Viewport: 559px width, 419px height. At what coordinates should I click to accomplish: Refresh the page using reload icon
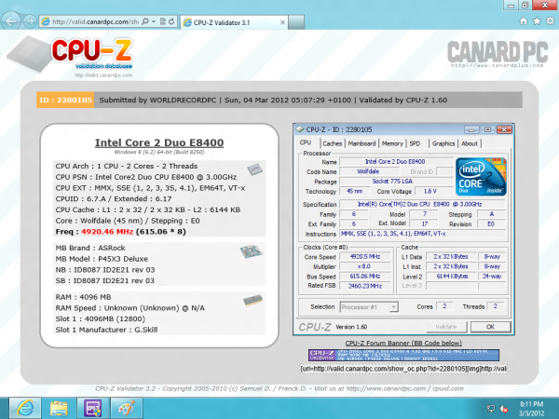pyautogui.click(x=171, y=21)
